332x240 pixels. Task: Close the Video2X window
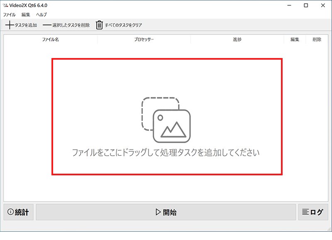[323, 5]
